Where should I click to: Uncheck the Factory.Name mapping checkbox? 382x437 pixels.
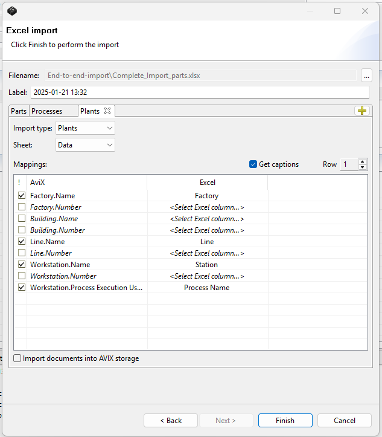pos(22,196)
